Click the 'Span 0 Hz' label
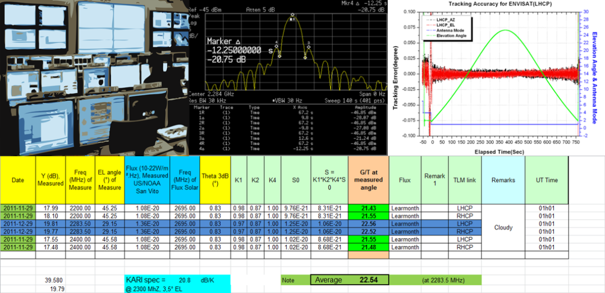This screenshot has width=605, height=293. pyautogui.click(x=372, y=94)
